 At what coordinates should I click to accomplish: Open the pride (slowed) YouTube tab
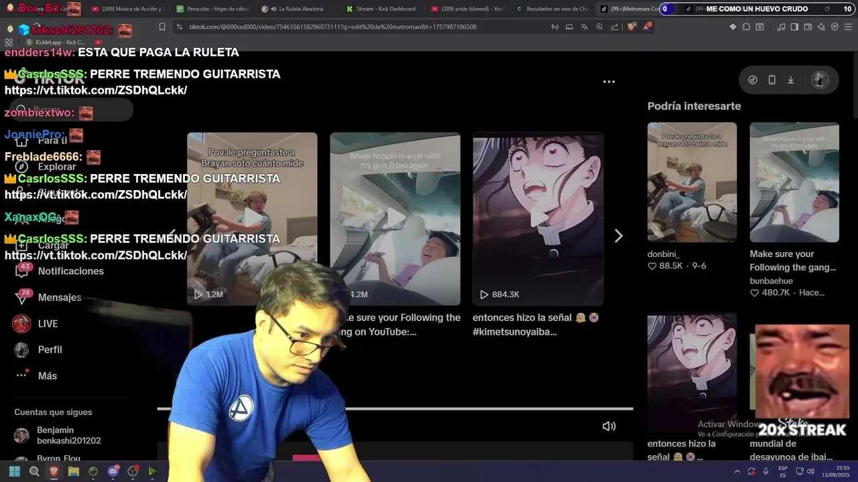(x=467, y=9)
